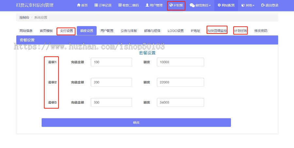Open the 首页 menu item
The height and width of the screenshot is (148, 294).
(82, 5)
